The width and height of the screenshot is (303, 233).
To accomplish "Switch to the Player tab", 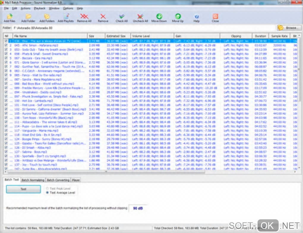I will [x=76, y=180].
